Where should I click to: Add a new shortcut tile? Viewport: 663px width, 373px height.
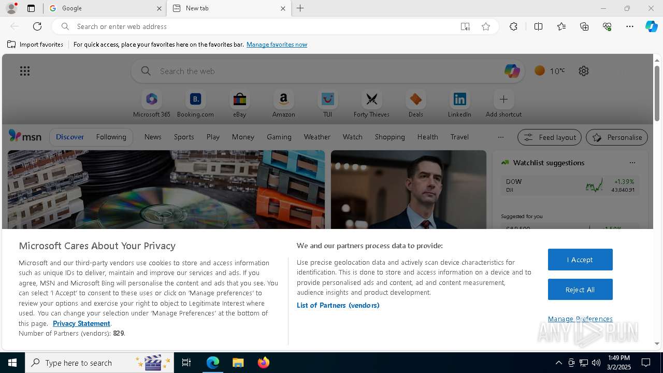click(x=503, y=104)
